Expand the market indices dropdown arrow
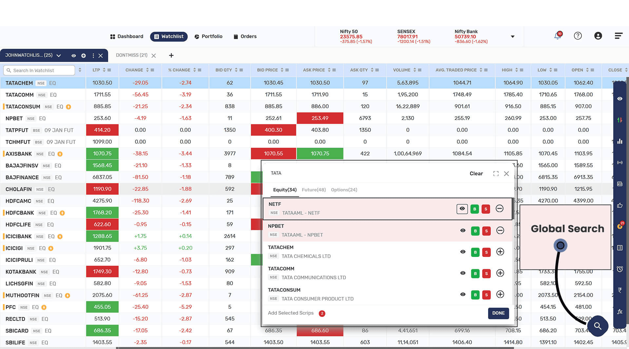The width and height of the screenshot is (629, 349). click(x=513, y=37)
